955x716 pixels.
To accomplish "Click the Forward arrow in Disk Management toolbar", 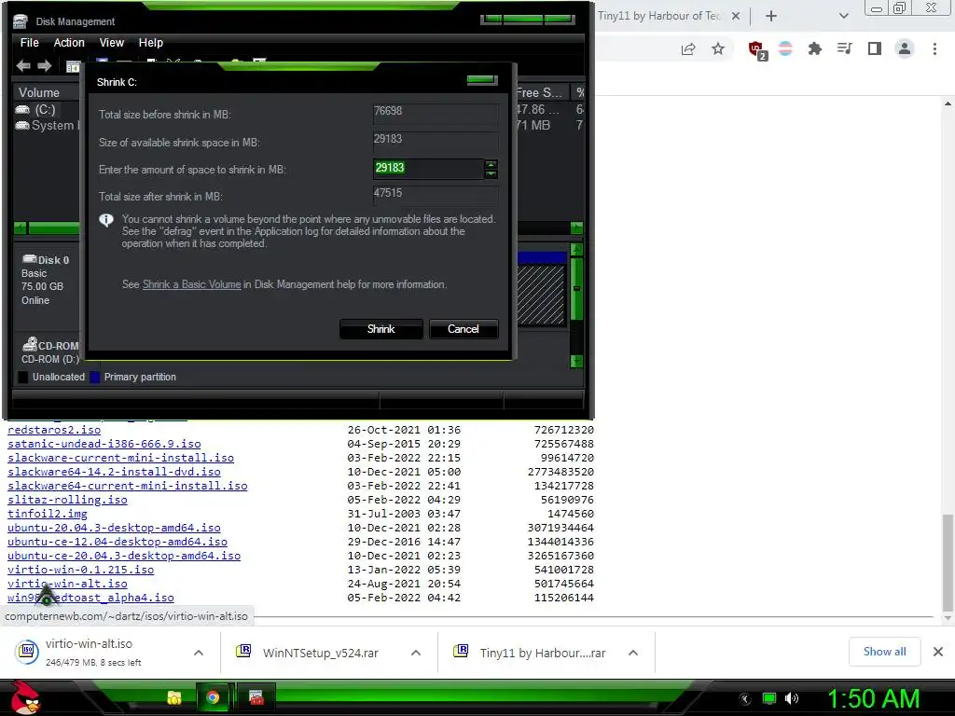I will pyautogui.click(x=45, y=66).
